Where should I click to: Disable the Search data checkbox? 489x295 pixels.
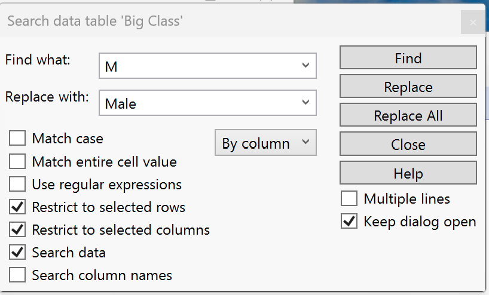[18, 253]
